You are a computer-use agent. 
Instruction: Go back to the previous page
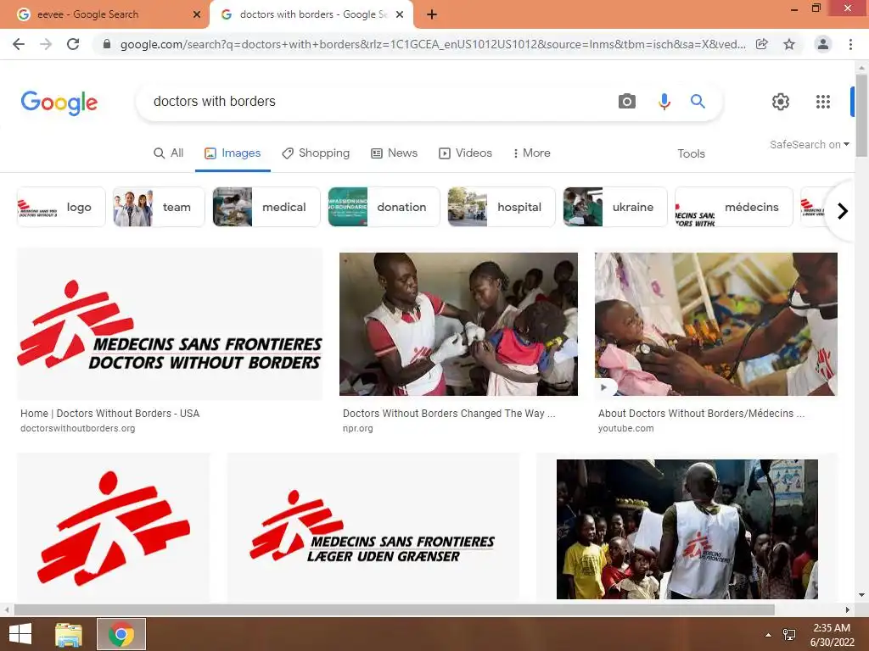[x=19, y=44]
